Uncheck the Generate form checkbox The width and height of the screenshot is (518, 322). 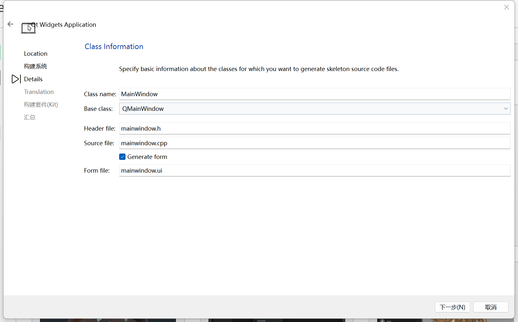[122, 157]
